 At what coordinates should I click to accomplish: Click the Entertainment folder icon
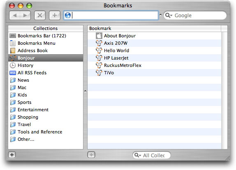(13, 110)
